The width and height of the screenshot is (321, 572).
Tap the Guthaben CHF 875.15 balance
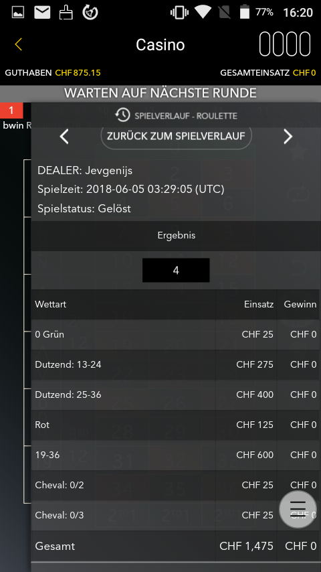pyautogui.click(x=53, y=72)
